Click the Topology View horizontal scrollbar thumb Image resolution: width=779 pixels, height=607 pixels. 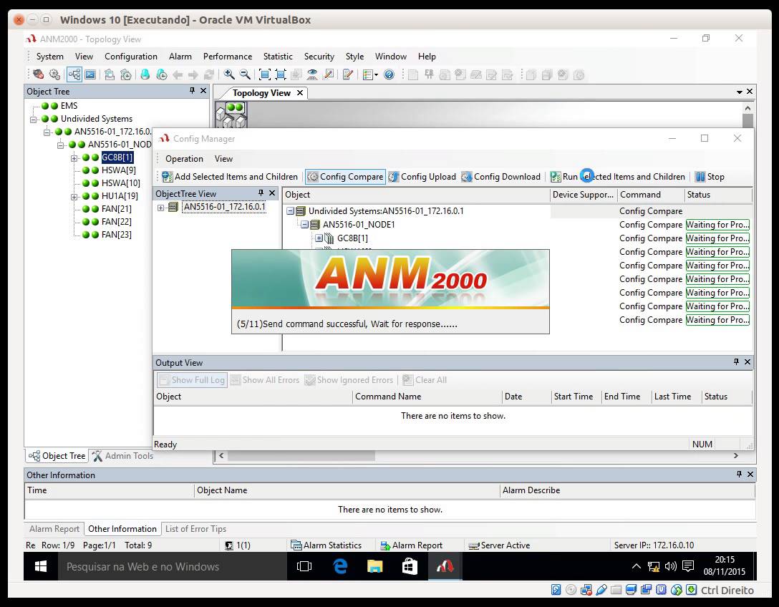301,456
